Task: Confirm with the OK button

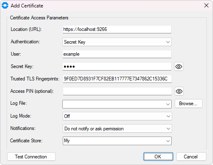Action: [x=158, y=156]
